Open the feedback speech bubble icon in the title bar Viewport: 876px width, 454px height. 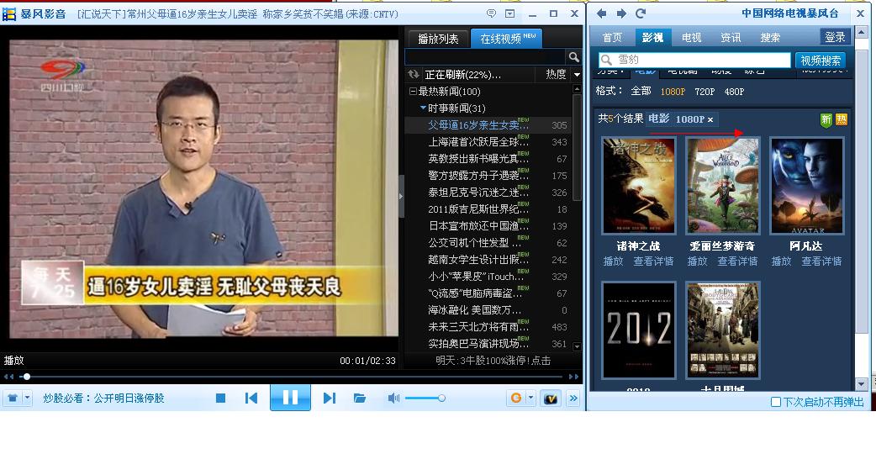click(x=491, y=13)
